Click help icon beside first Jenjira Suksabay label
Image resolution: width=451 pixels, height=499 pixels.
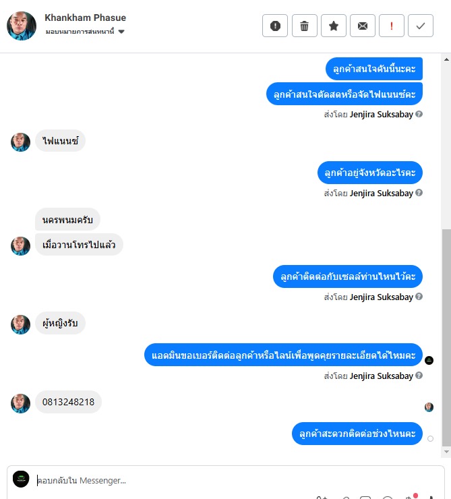tap(419, 114)
